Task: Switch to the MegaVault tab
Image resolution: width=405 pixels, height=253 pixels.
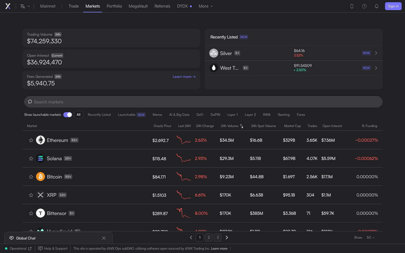Action: coord(138,6)
